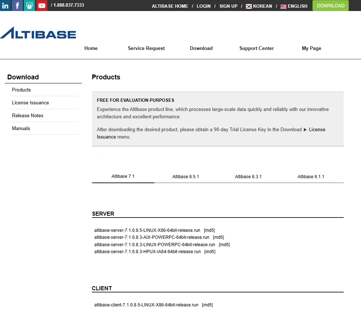Open md5 for server LINUX-POWERPC file
This screenshot has height=309, width=361.
(224, 245)
